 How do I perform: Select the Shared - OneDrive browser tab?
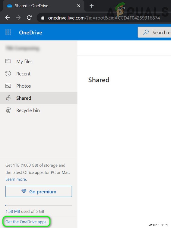[x=43, y=6]
